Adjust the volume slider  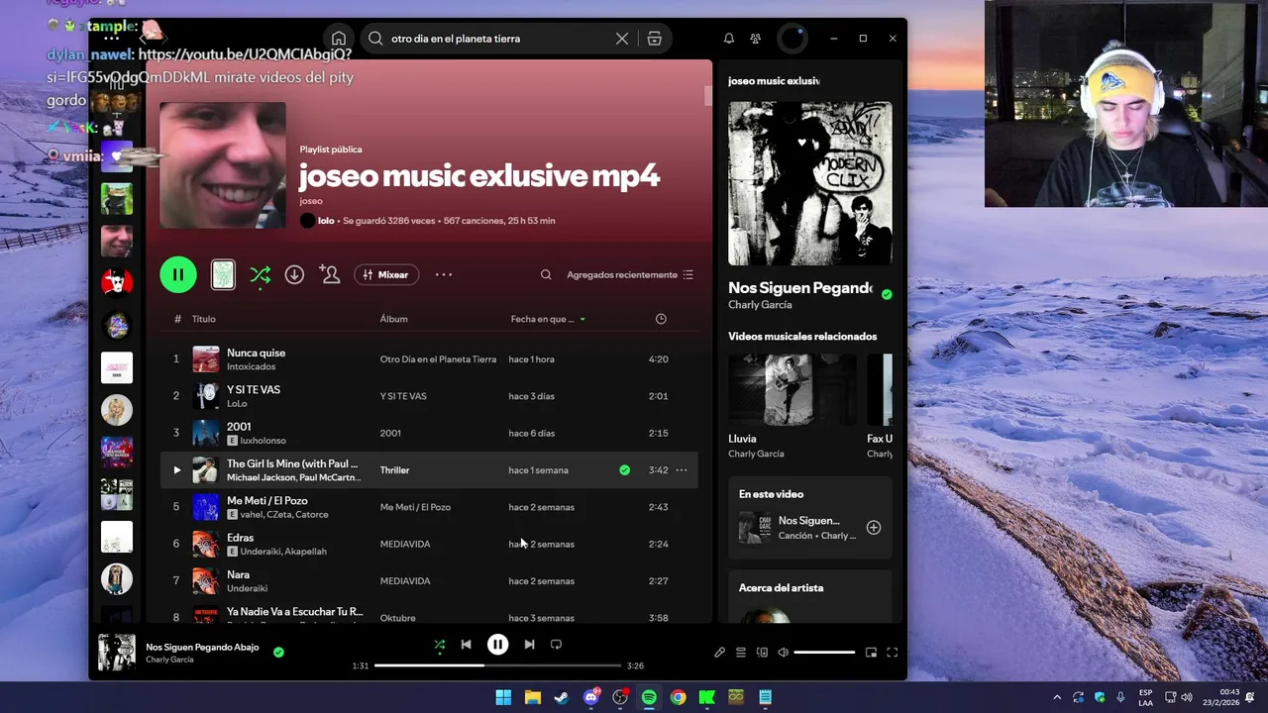(x=824, y=653)
